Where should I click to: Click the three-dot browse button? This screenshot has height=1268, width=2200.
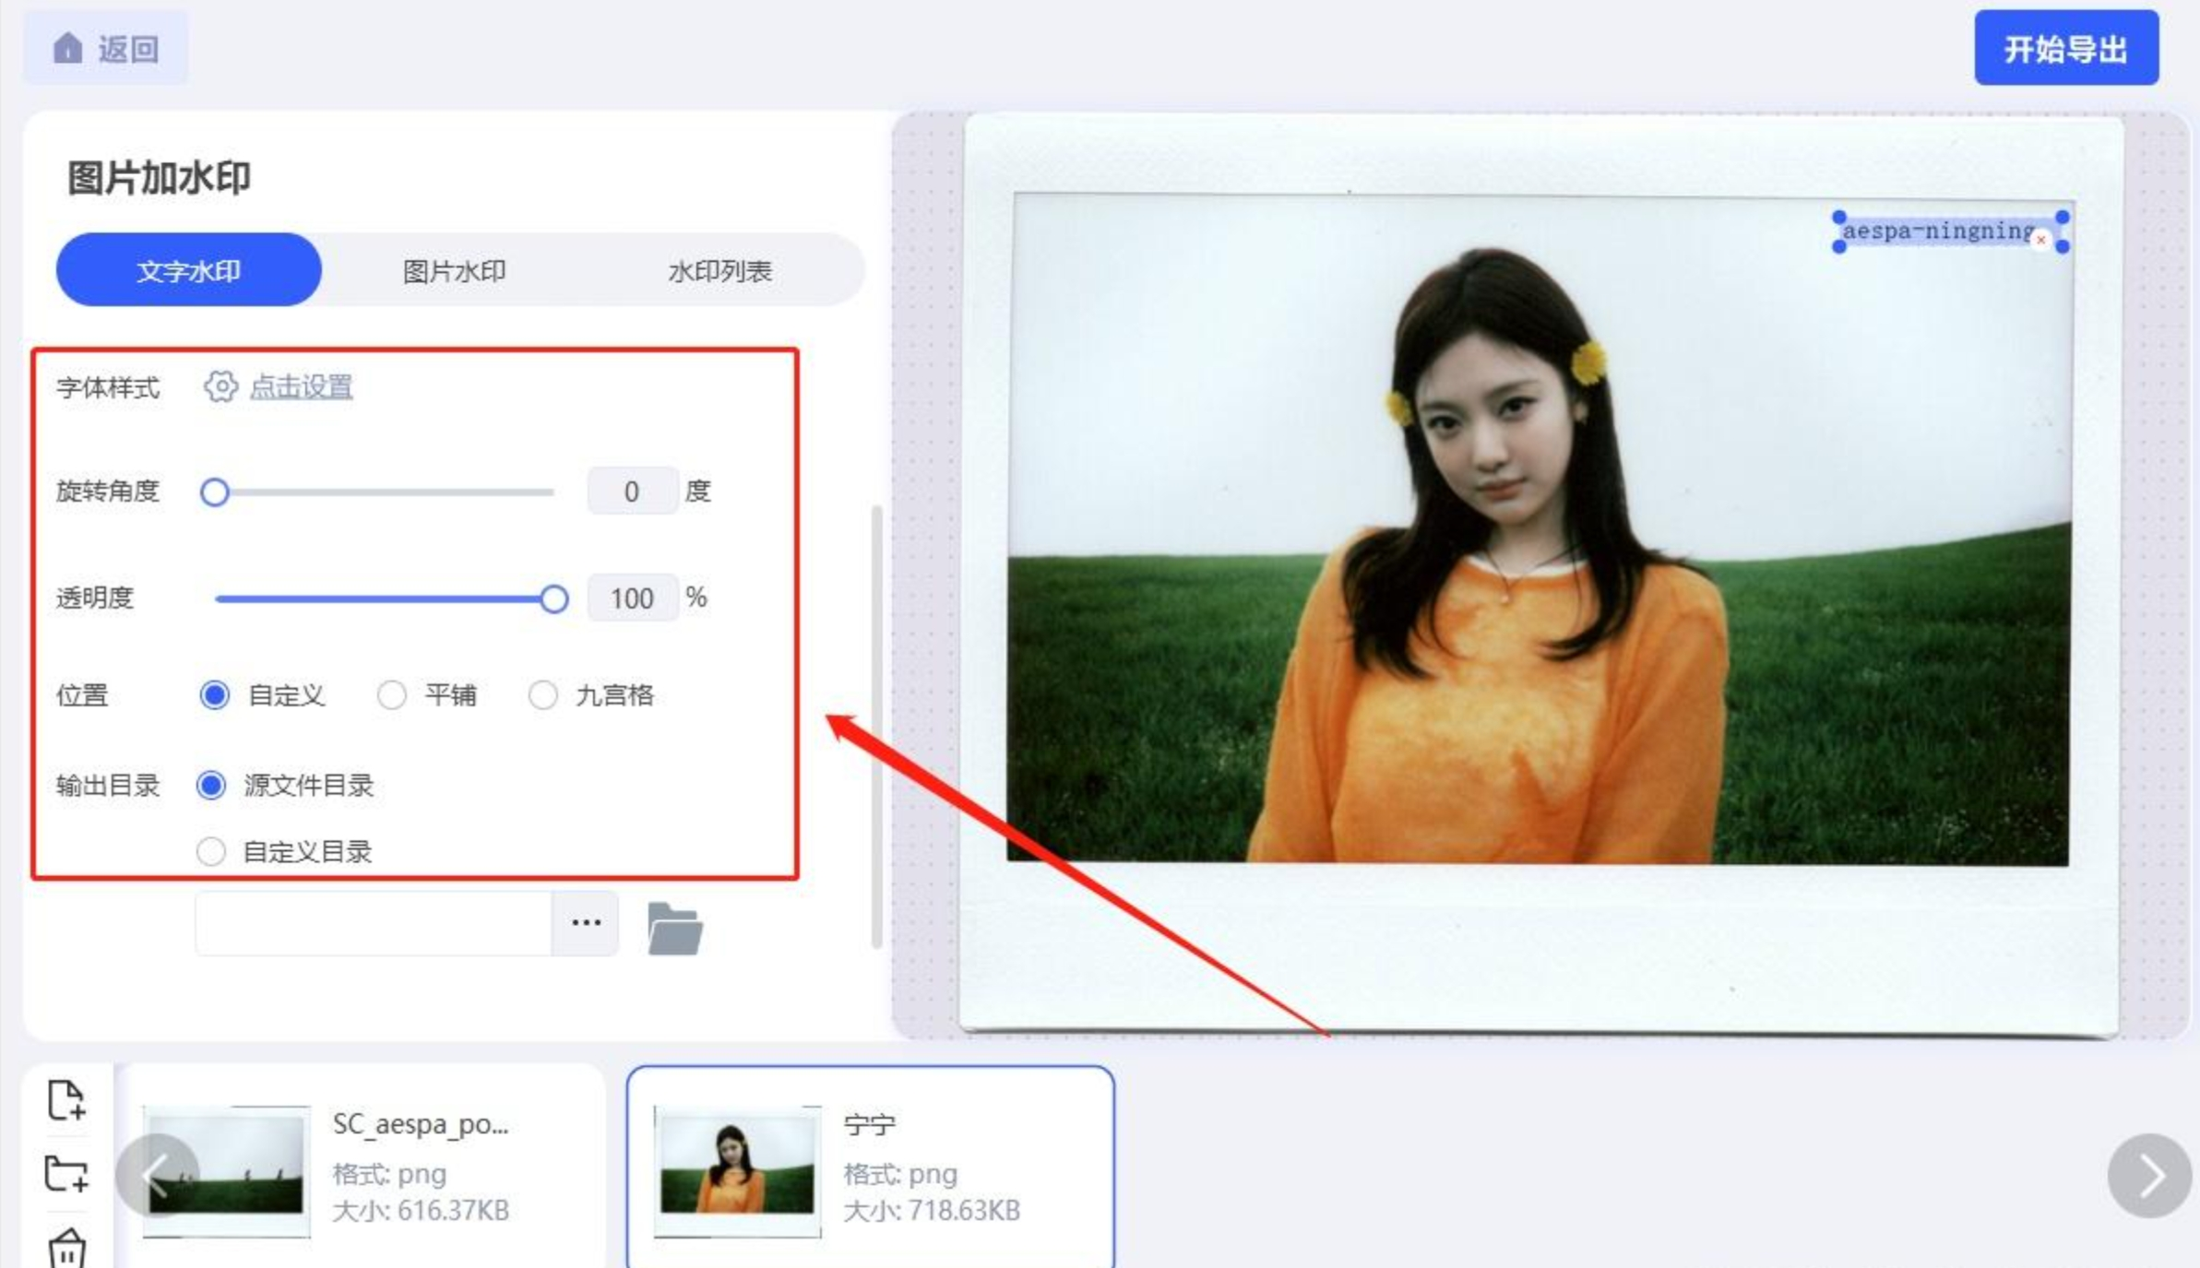[586, 923]
